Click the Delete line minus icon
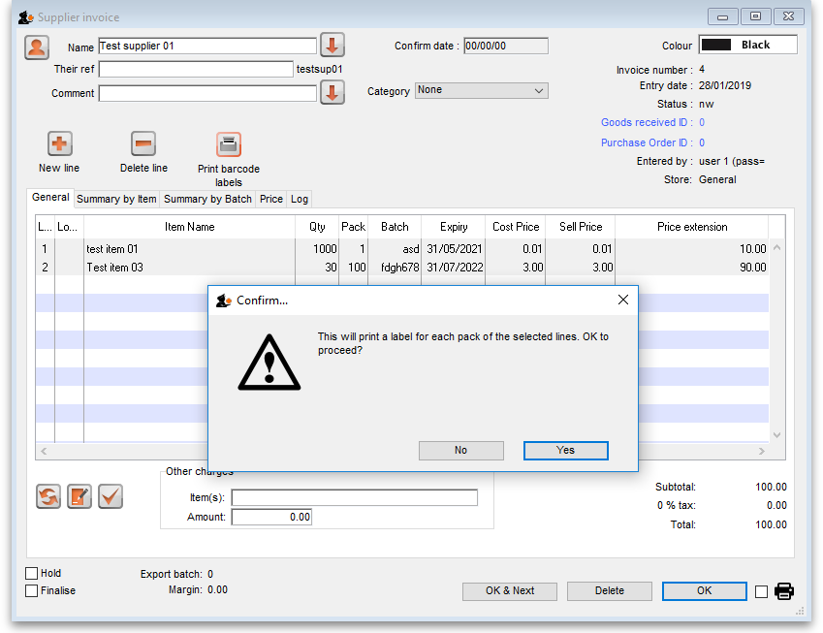 (x=143, y=144)
